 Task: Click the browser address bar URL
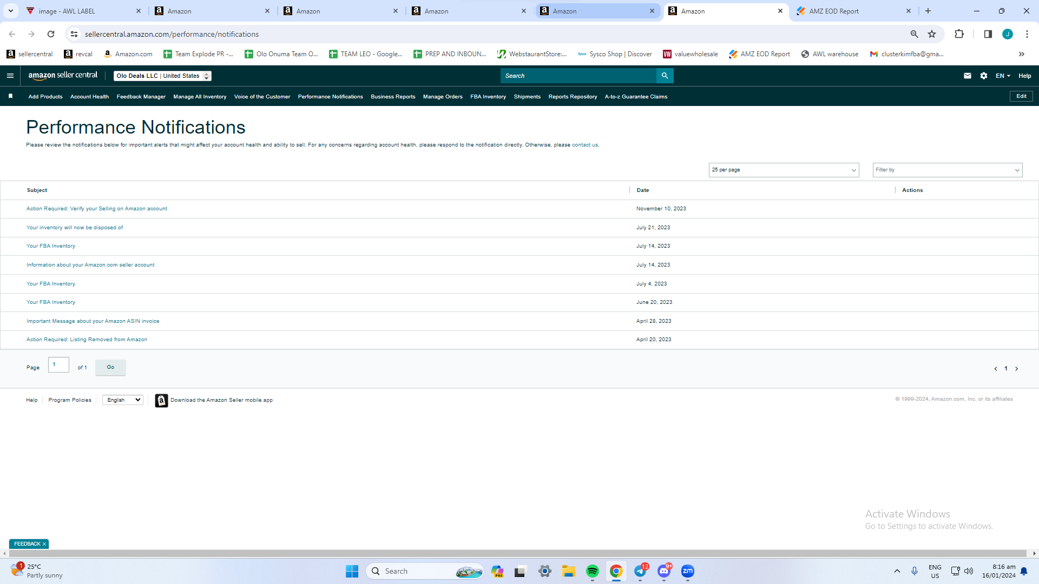(x=172, y=34)
